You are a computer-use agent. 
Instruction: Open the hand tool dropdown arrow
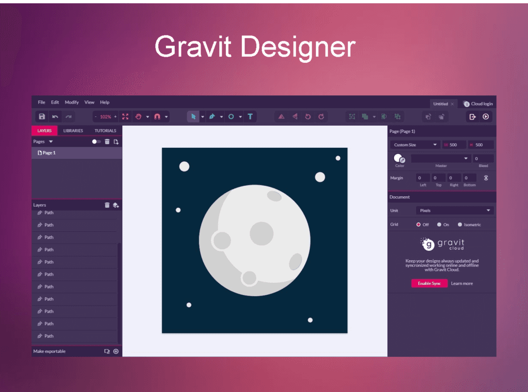pos(147,117)
